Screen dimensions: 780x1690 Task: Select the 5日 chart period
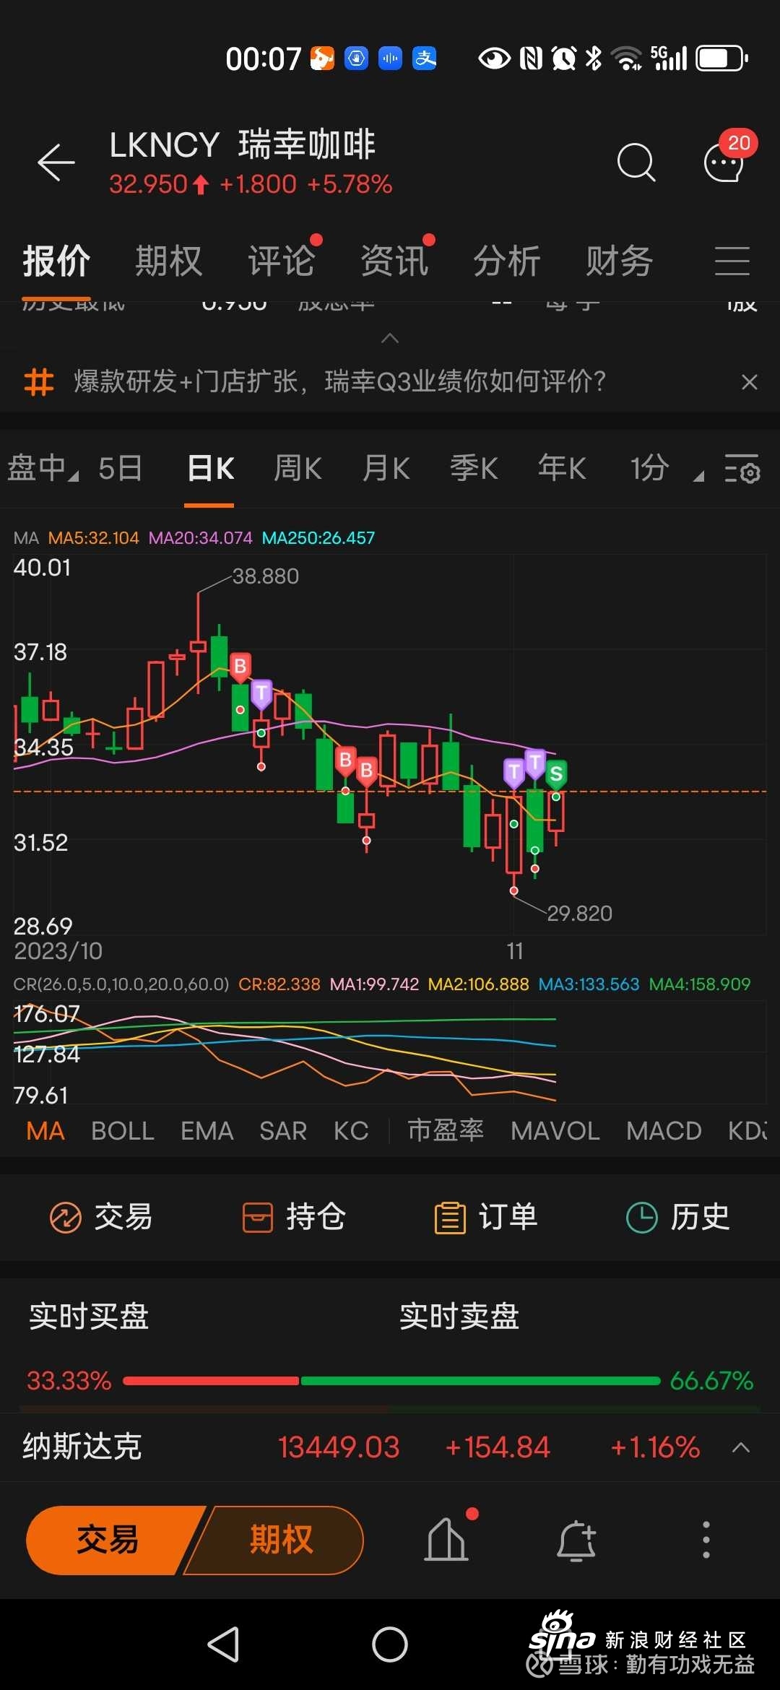tap(120, 469)
